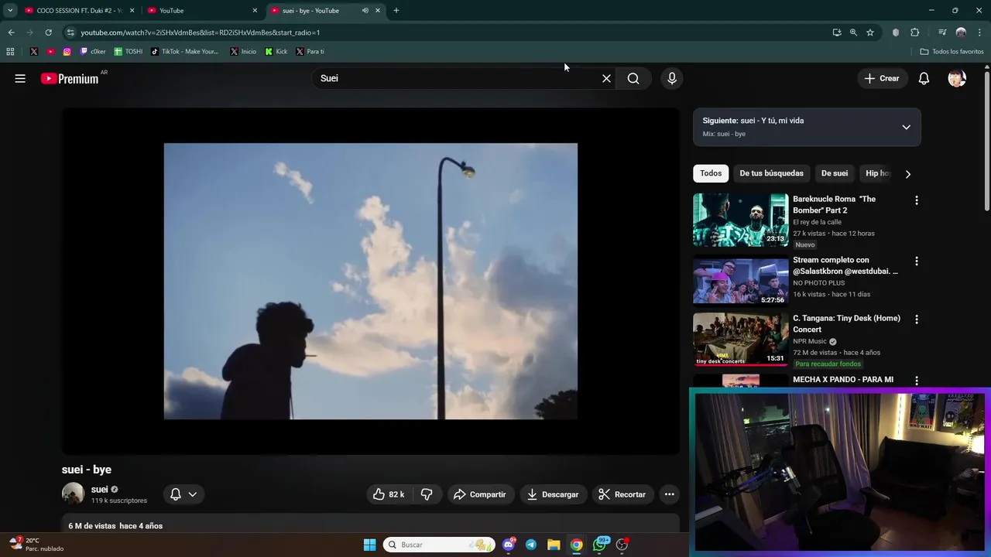
Task: Open the c0ker Twitch bookmark
Action: click(x=93, y=52)
